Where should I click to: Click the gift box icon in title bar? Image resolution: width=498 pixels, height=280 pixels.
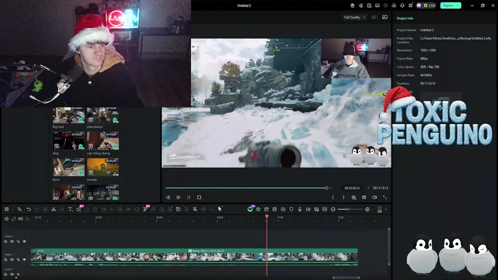click(x=352, y=5)
